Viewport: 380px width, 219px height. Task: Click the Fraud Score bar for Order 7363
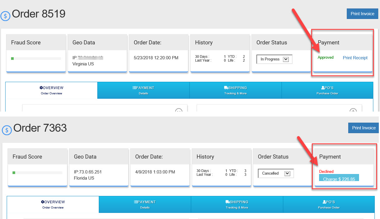click(37, 173)
